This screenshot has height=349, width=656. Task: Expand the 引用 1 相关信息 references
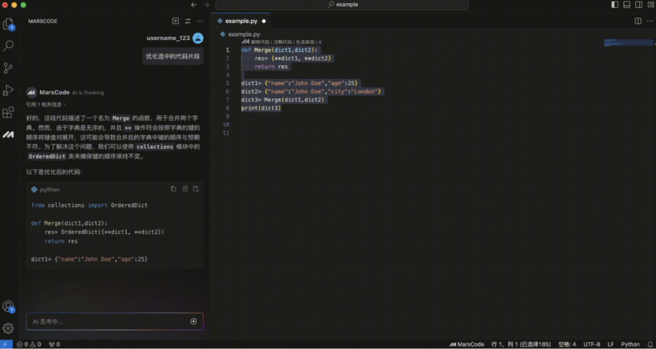pos(46,104)
